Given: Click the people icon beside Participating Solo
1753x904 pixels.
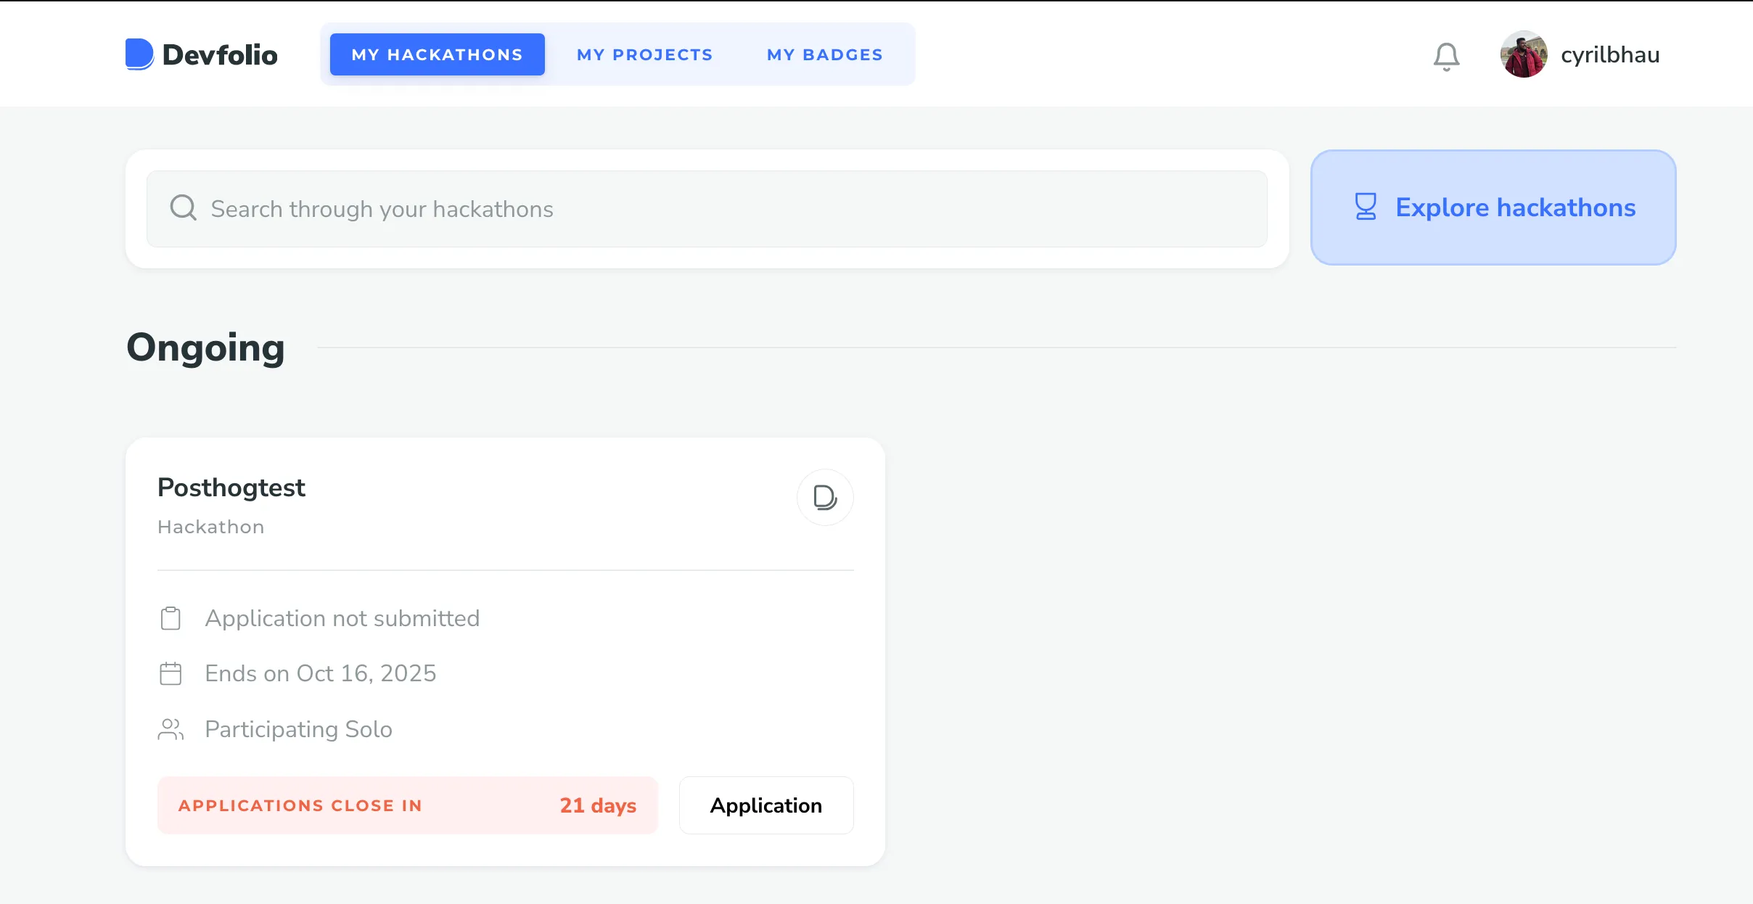Looking at the screenshot, I should pyautogui.click(x=171, y=729).
